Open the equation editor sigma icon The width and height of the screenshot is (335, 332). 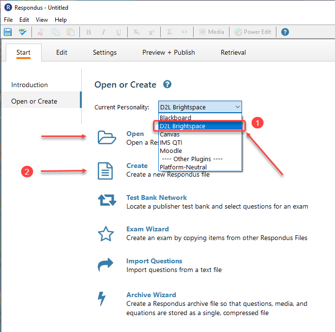(169, 32)
